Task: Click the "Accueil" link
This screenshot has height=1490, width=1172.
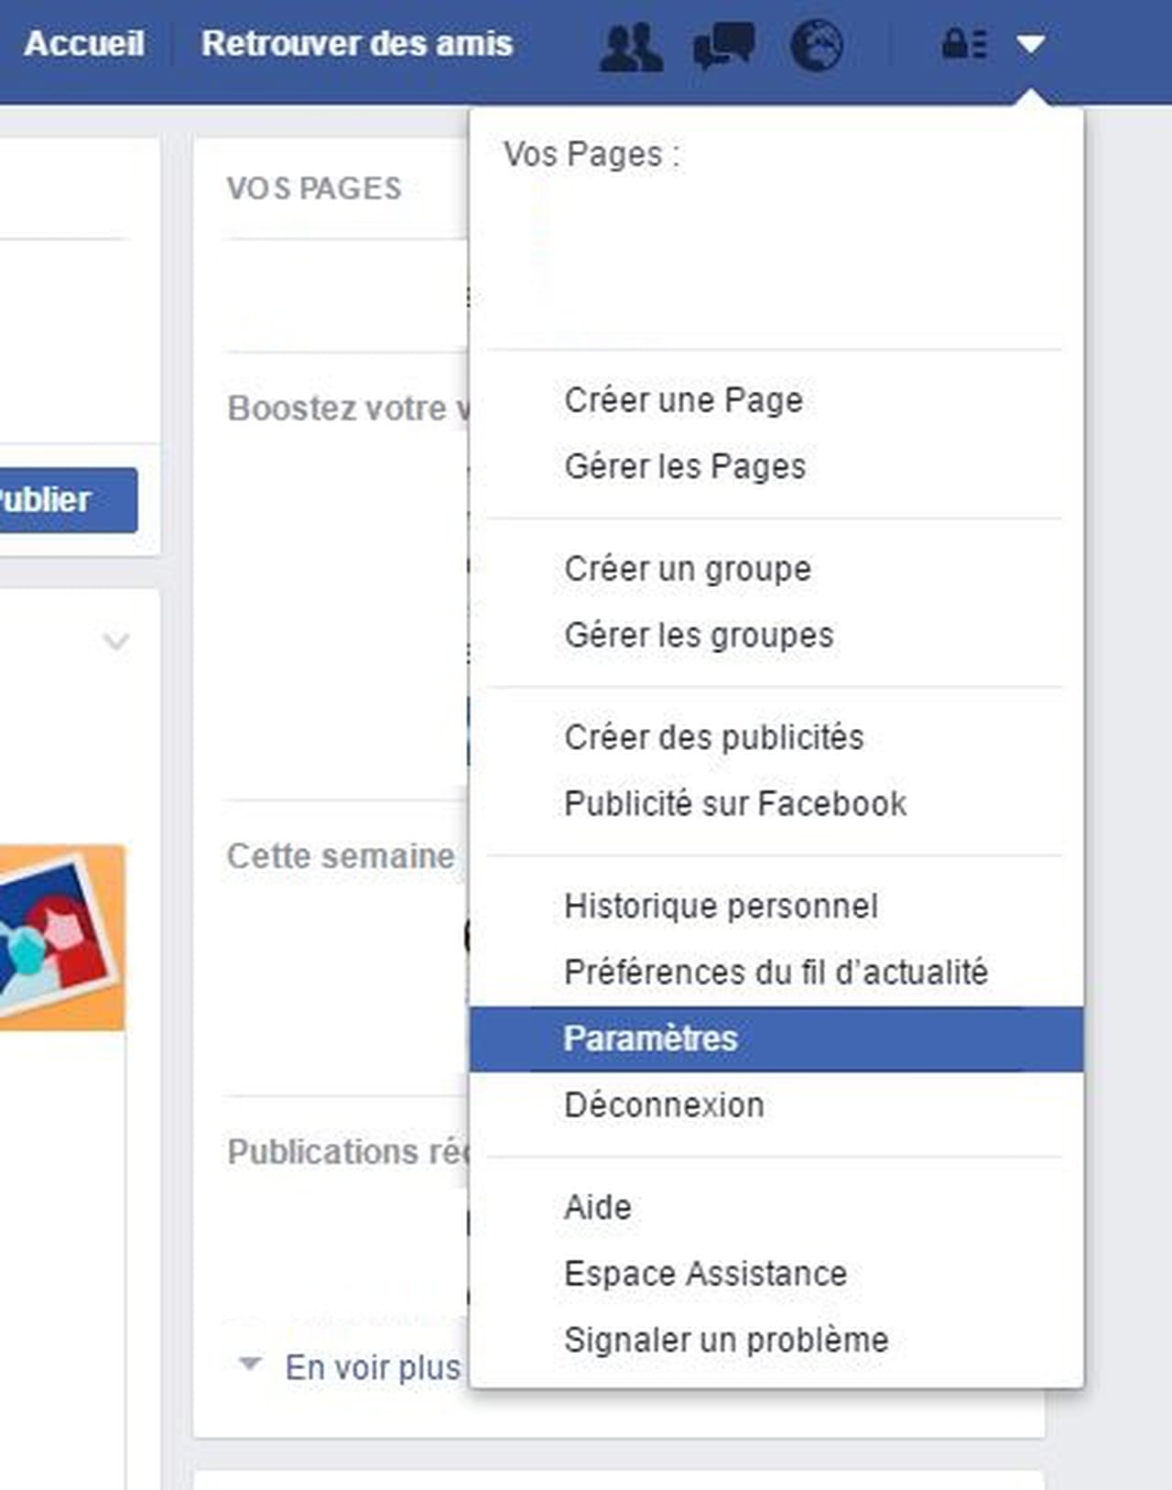Action: 84,44
